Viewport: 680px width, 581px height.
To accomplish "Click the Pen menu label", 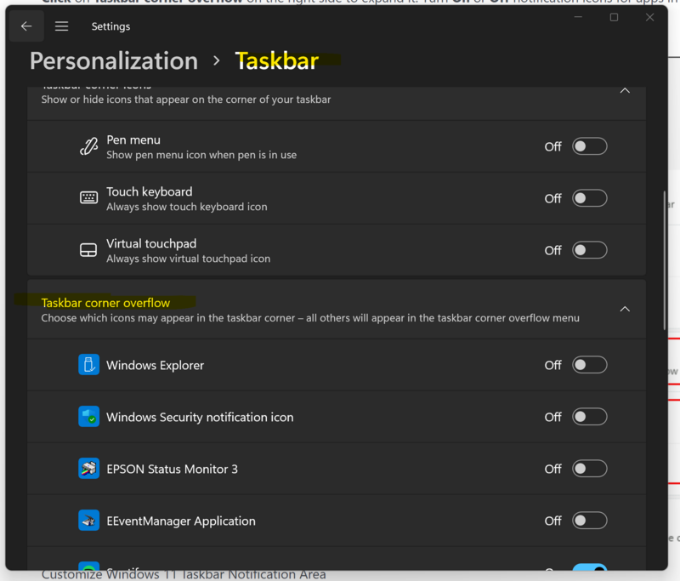I will (x=133, y=140).
